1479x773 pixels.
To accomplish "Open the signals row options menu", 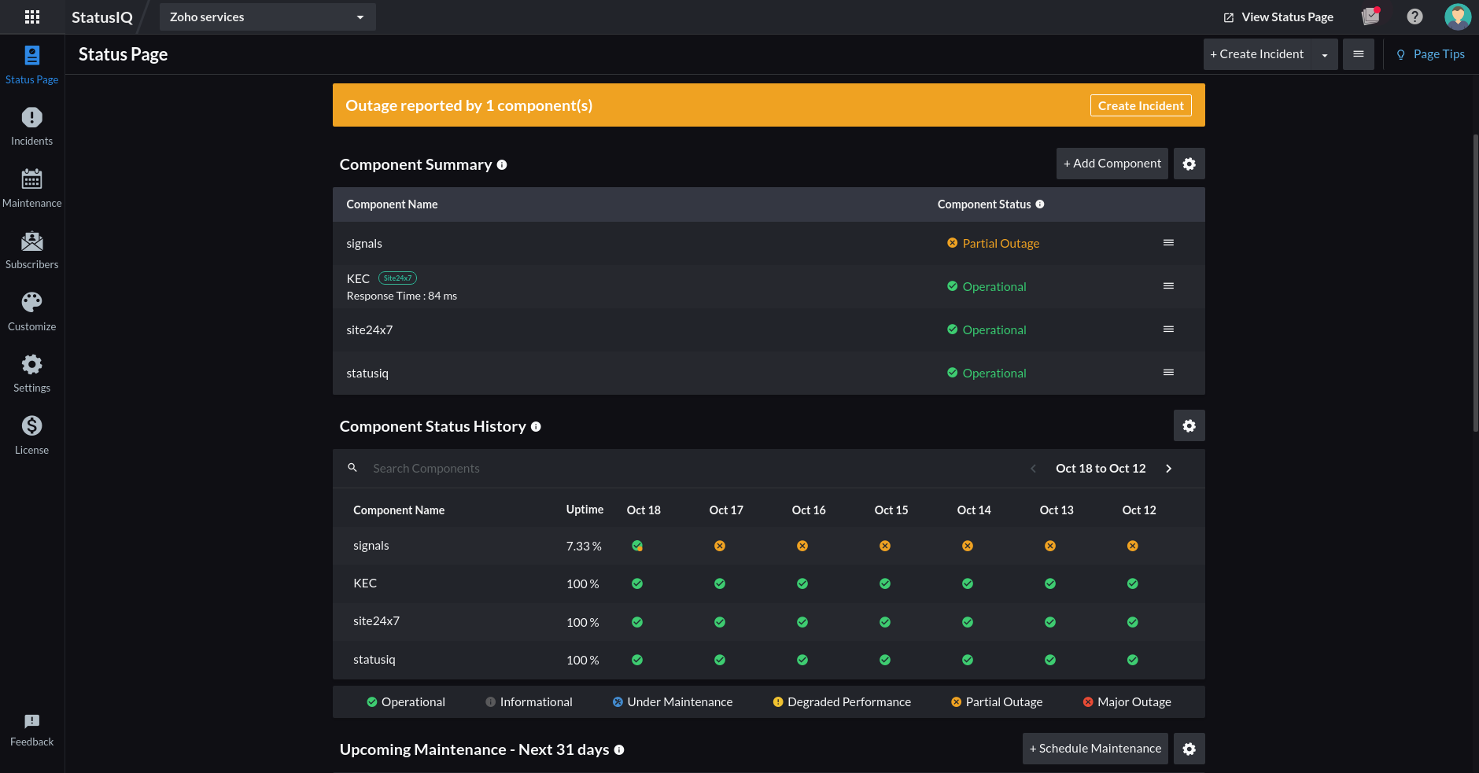I will (x=1169, y=243).
